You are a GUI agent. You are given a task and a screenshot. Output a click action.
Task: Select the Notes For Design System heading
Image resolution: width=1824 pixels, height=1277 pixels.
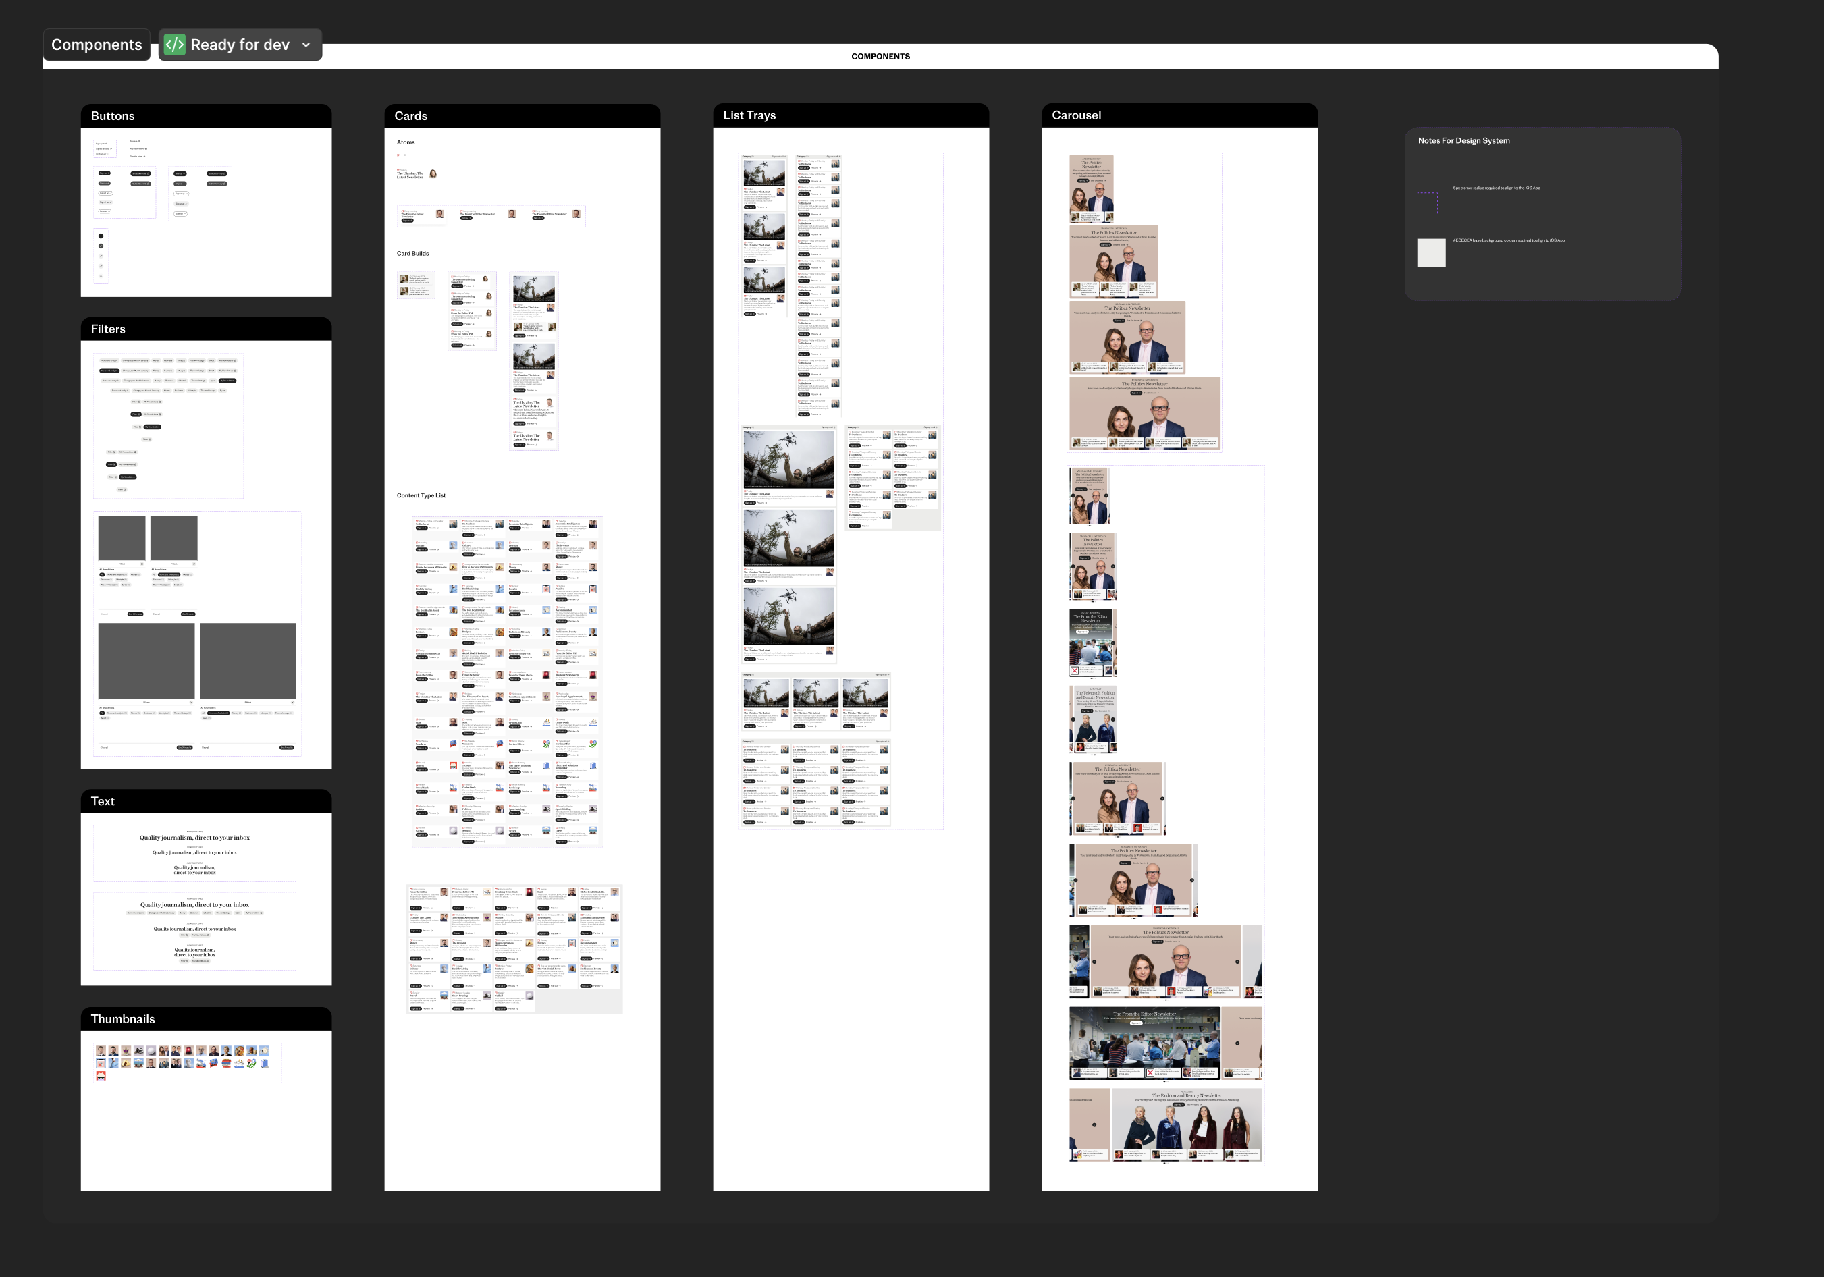click(1464, 140)
